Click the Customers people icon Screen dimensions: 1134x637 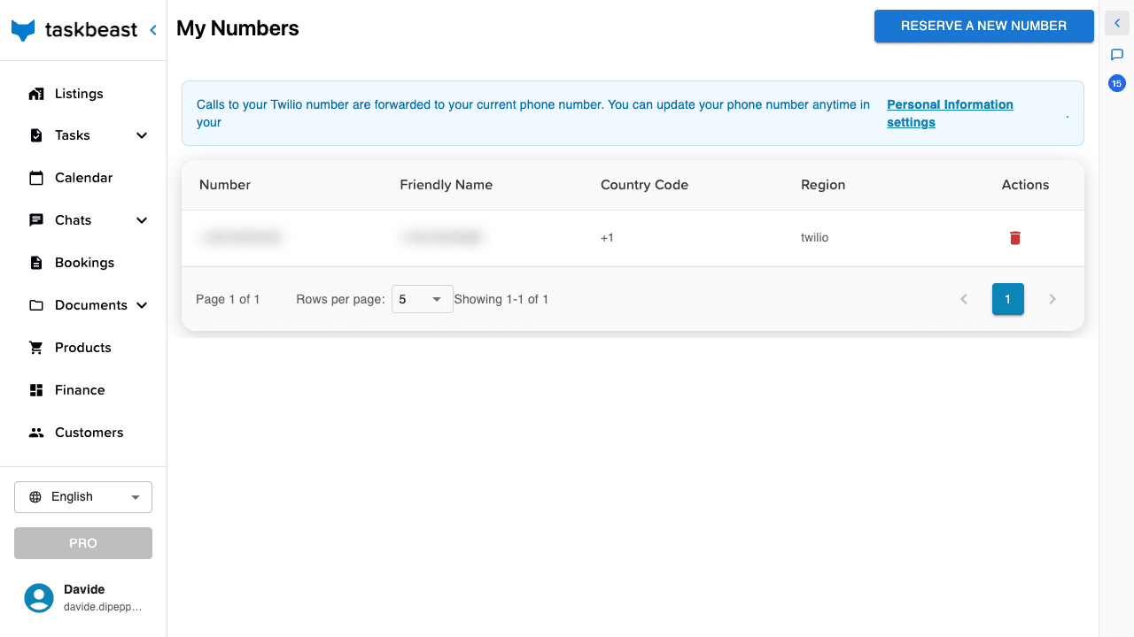point(36,433)
